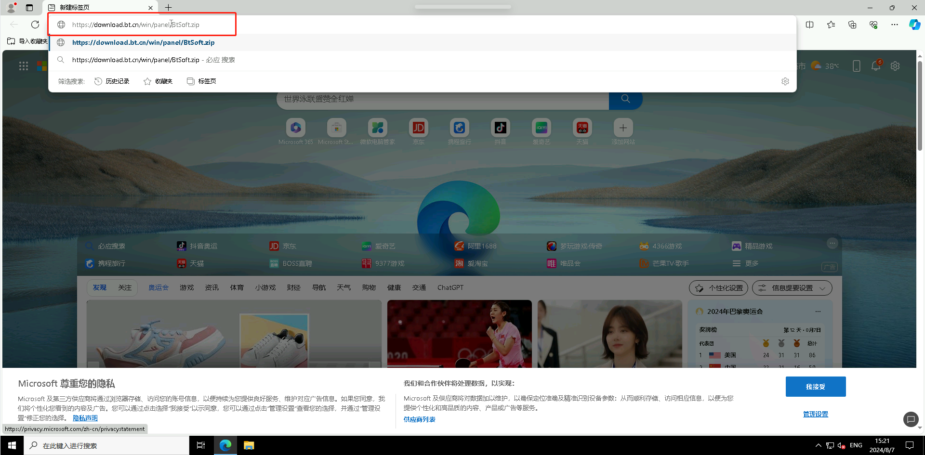Open Microsoft 365 quick link
This screenshot has width=925, height=455.
(296, 131)
